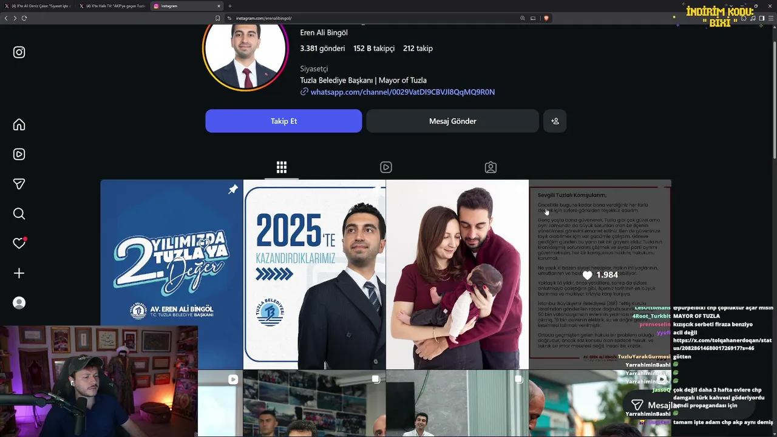Image resolution: width=777 pixels, height=437 pixels.
Task: Select the posts grid tab
Action: [282, 168]
